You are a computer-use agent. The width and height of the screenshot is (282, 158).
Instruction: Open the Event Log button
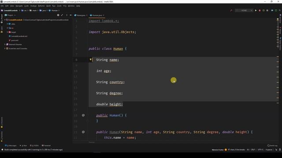pos(272,145)
